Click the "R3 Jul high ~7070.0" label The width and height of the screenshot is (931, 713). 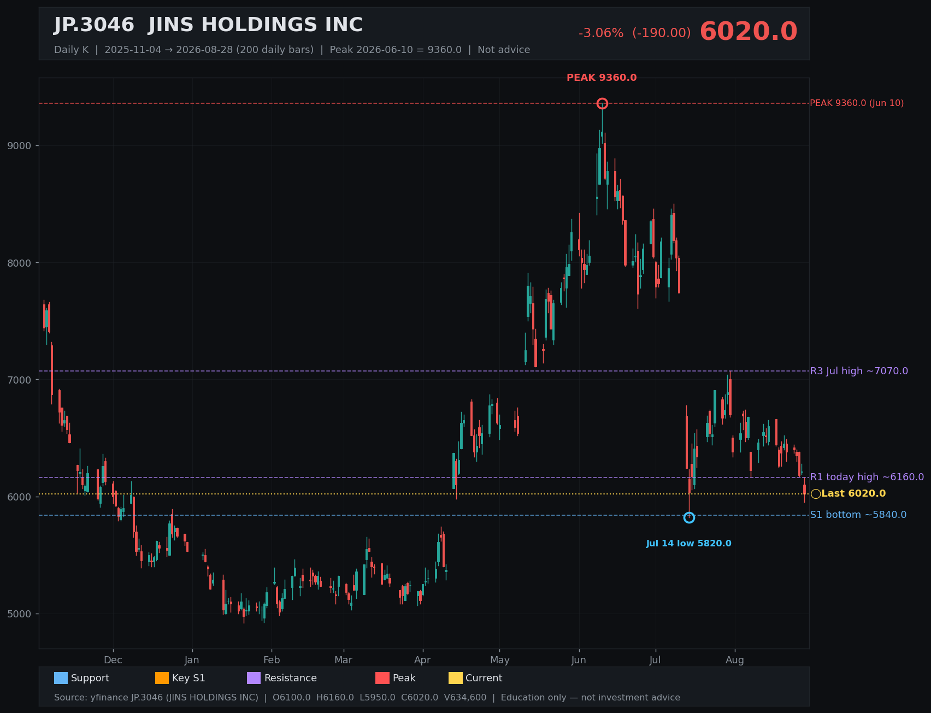tap(859, 371)
